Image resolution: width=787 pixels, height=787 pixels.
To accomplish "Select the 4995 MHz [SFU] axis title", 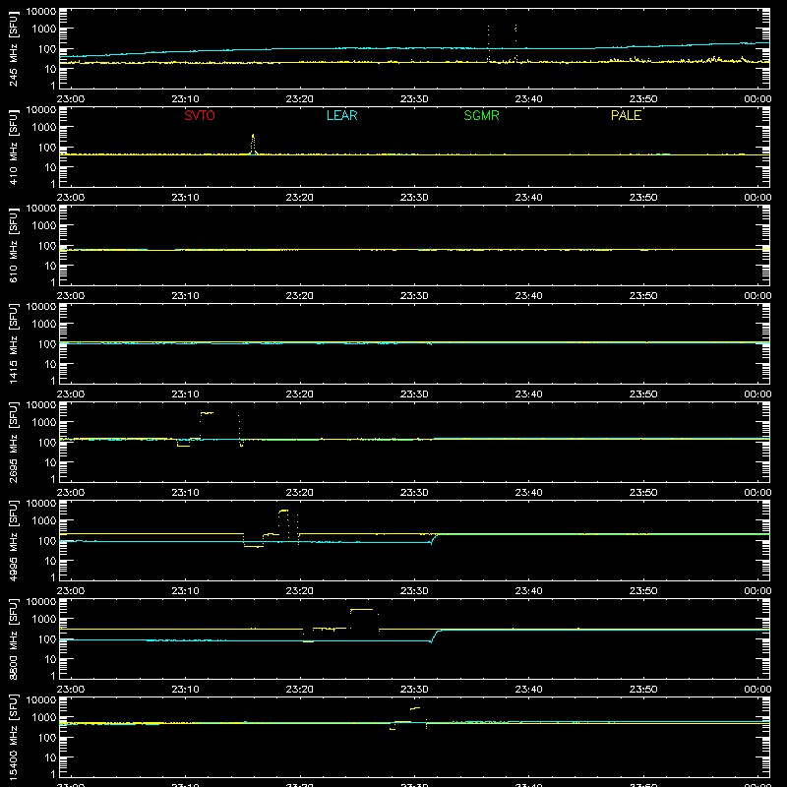I will [x=13, y=540].
